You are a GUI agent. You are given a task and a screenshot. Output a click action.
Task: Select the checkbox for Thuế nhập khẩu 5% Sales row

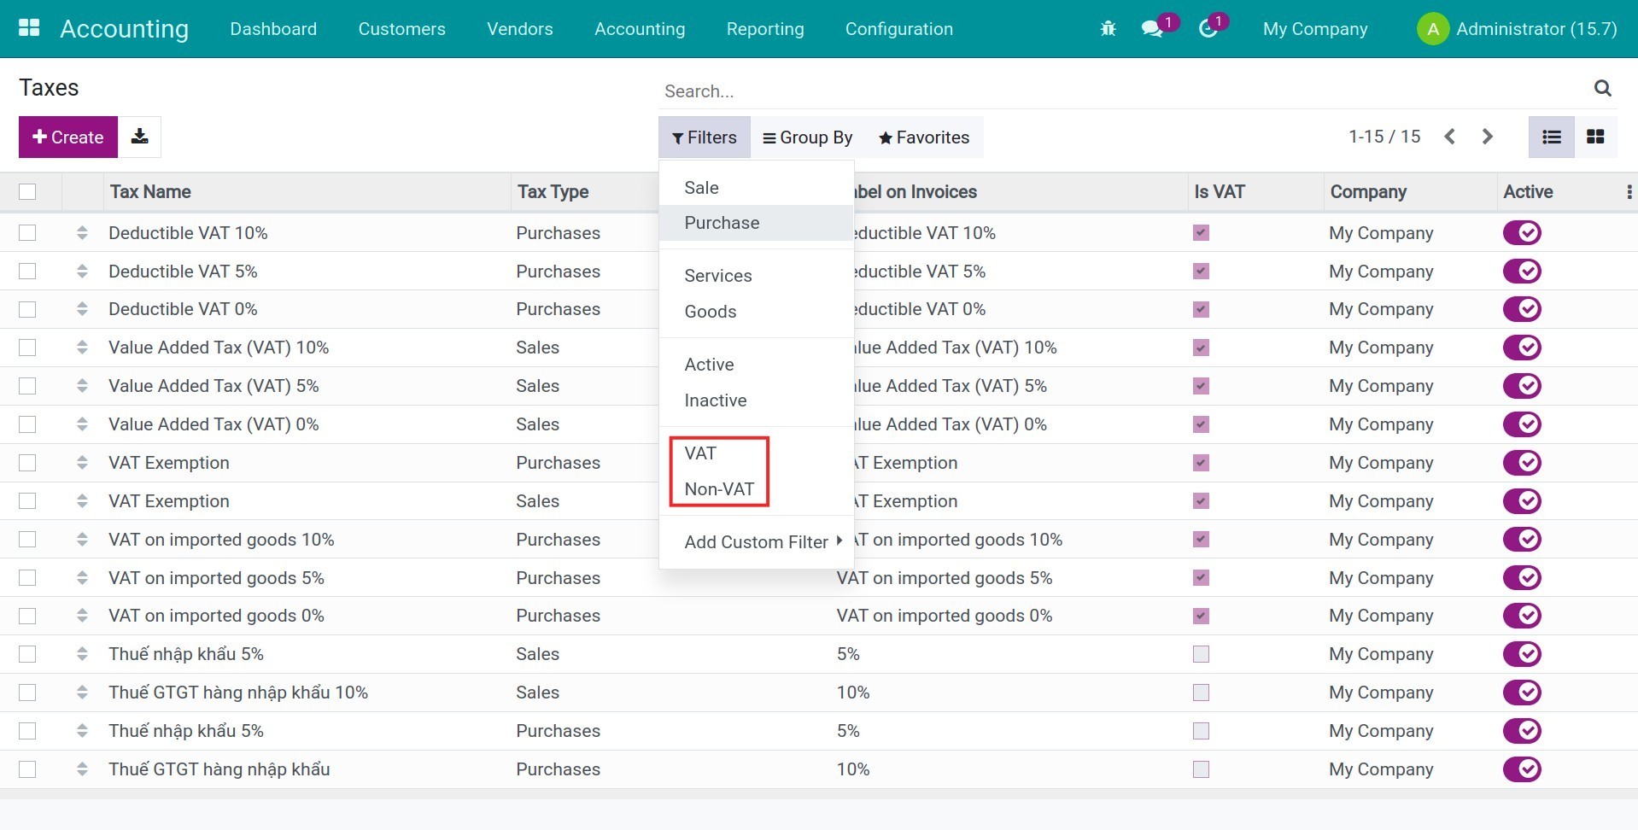point(27,654)
